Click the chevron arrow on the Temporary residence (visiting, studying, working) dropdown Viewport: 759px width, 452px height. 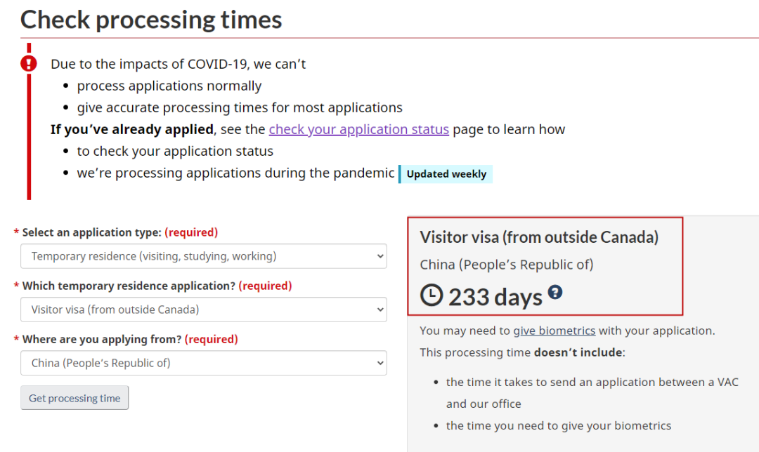coord(380,257)
